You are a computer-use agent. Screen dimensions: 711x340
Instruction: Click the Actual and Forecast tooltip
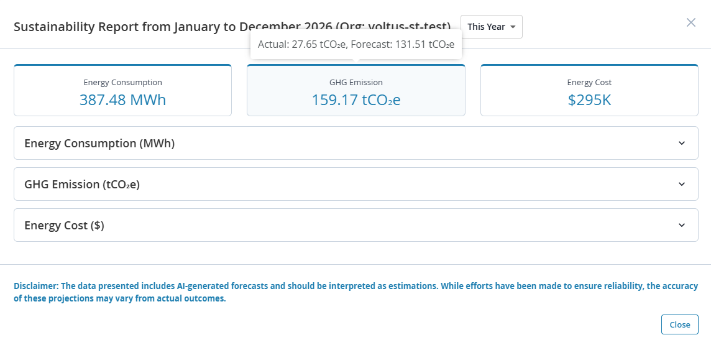[355, 44]
